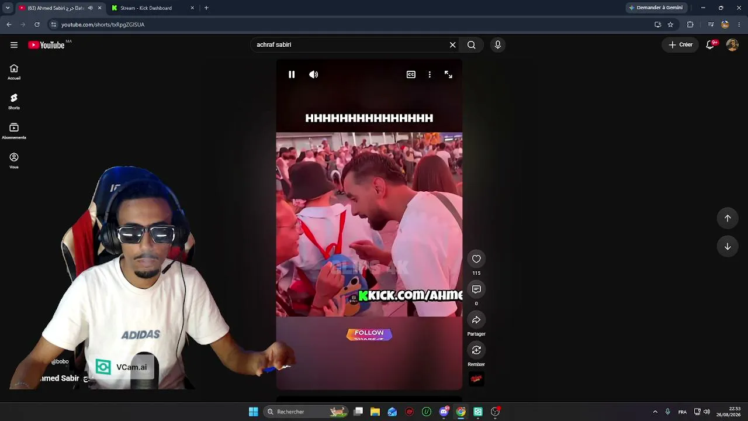
Task: Click the Créer button
Action: point(681,45)
